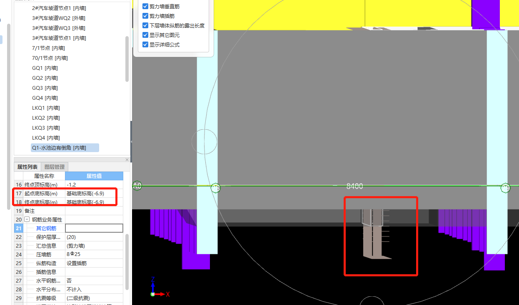Select 7/1节点 [内墙] item
Image resolution: width=519 pixels, height=305 pixels.
click(x=48, y=48)
